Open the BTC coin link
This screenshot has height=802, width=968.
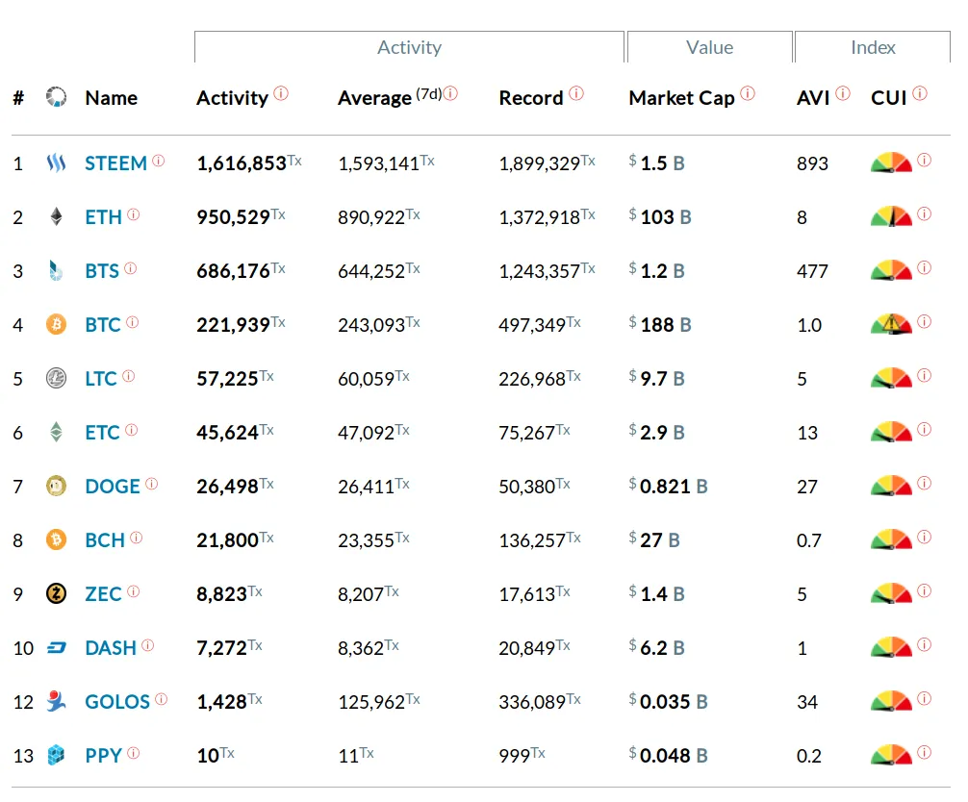pos(103,324)
